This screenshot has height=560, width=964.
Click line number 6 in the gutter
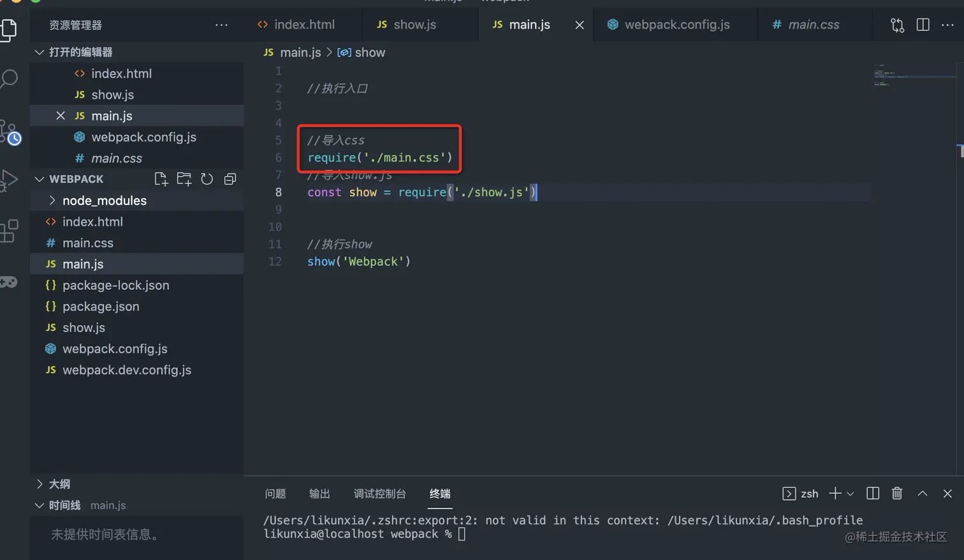coord(278,157)
